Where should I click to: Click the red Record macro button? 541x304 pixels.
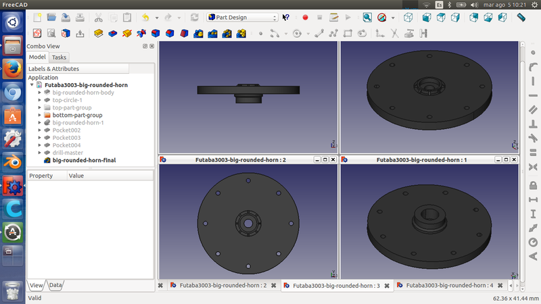(x=305, y=17)
